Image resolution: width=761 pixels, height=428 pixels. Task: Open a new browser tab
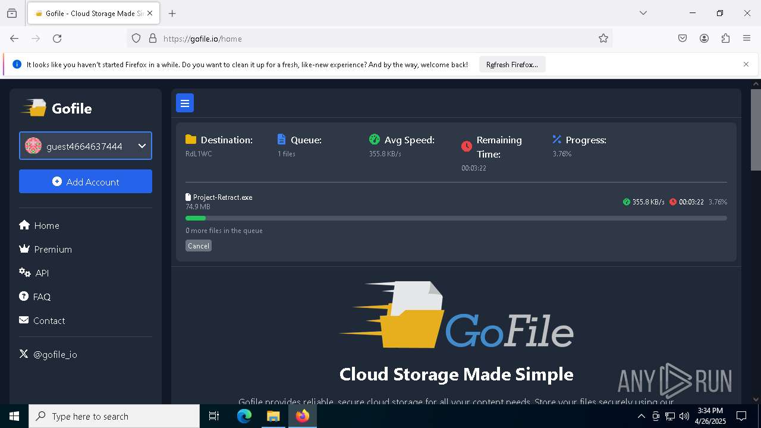click(172, 13)
